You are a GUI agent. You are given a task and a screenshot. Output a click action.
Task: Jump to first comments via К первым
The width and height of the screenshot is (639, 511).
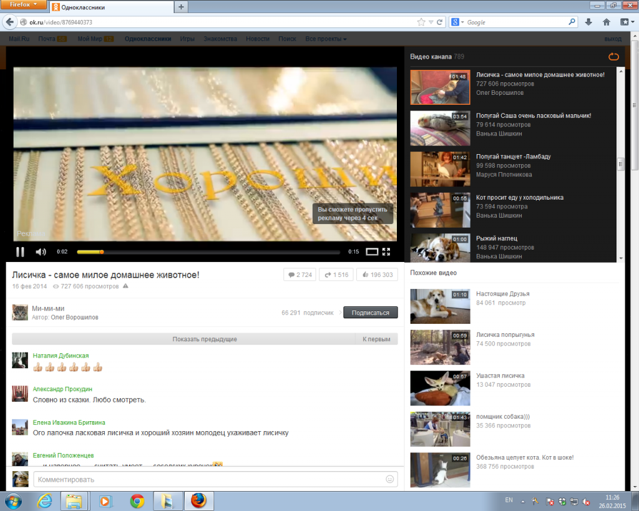(376, 339)
